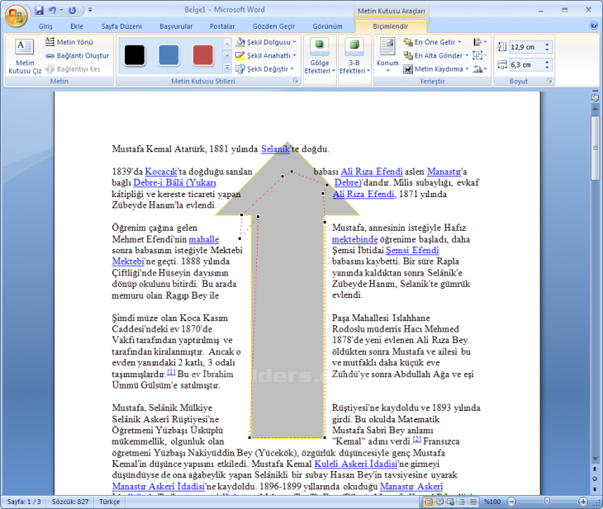Switch to the Ekle tab
The height and width of the screenshot is (509, 603).
tap(77, 26)
